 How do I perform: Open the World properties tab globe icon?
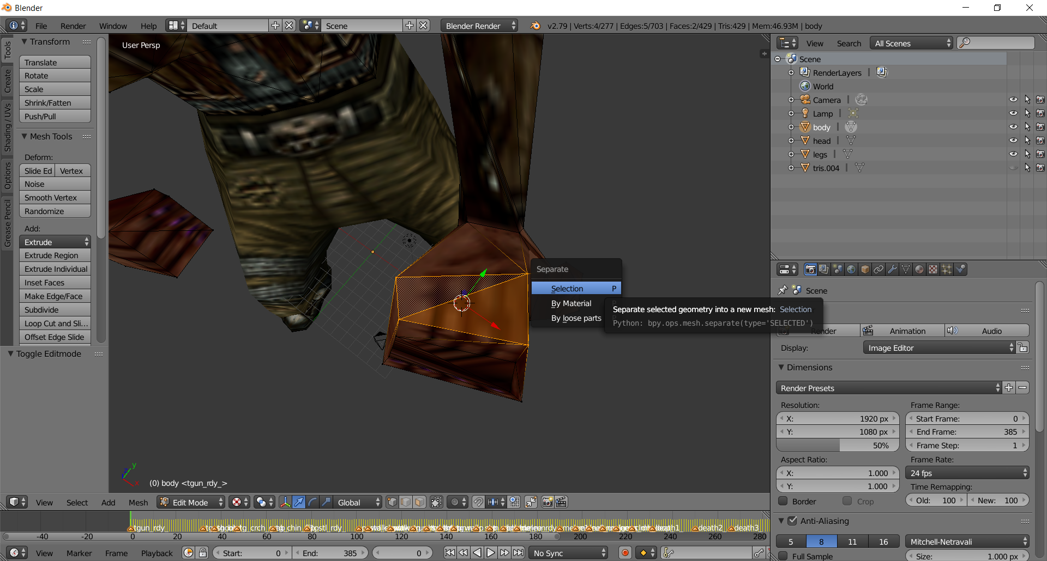point(851,270)
